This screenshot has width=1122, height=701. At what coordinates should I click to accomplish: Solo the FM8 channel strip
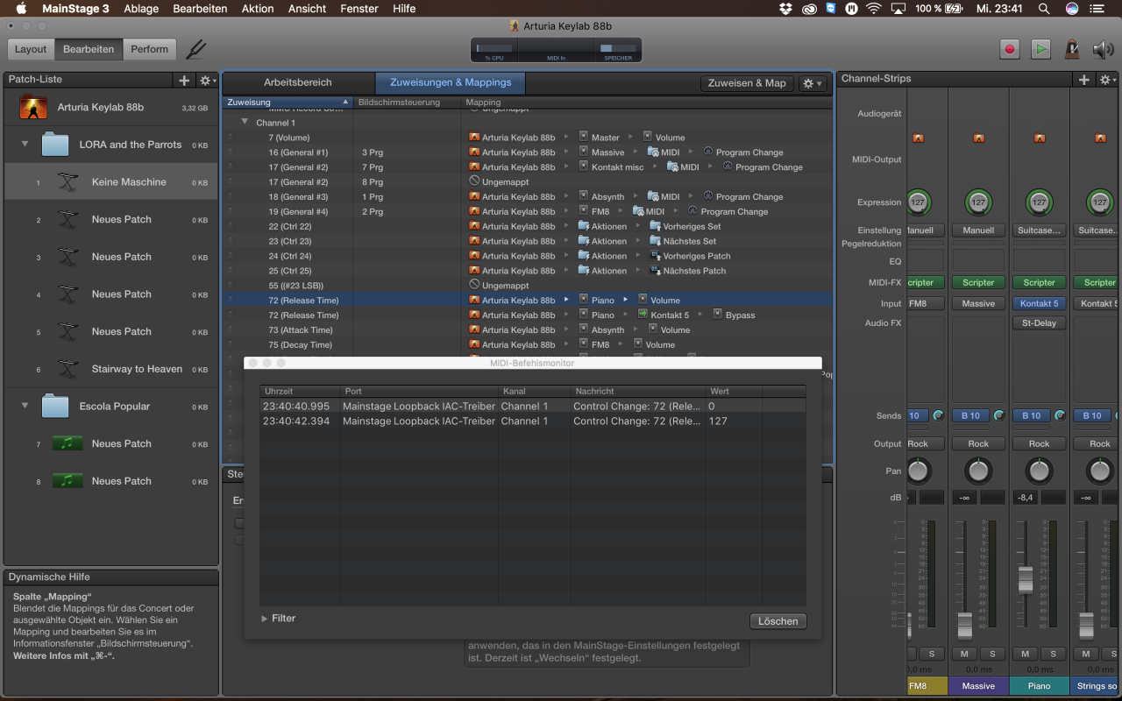click(x=931, y=654)
